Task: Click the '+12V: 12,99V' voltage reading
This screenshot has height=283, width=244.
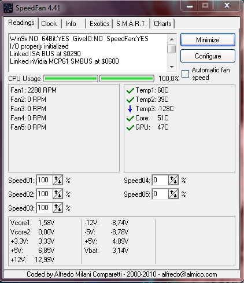Action: (32, 260)
